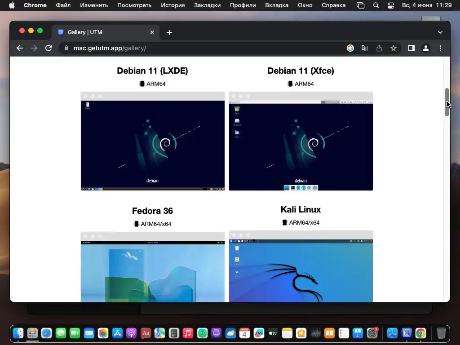The image size is (460, 345).
Task: Click the forward navigation arrow
Action: (34, 48)
